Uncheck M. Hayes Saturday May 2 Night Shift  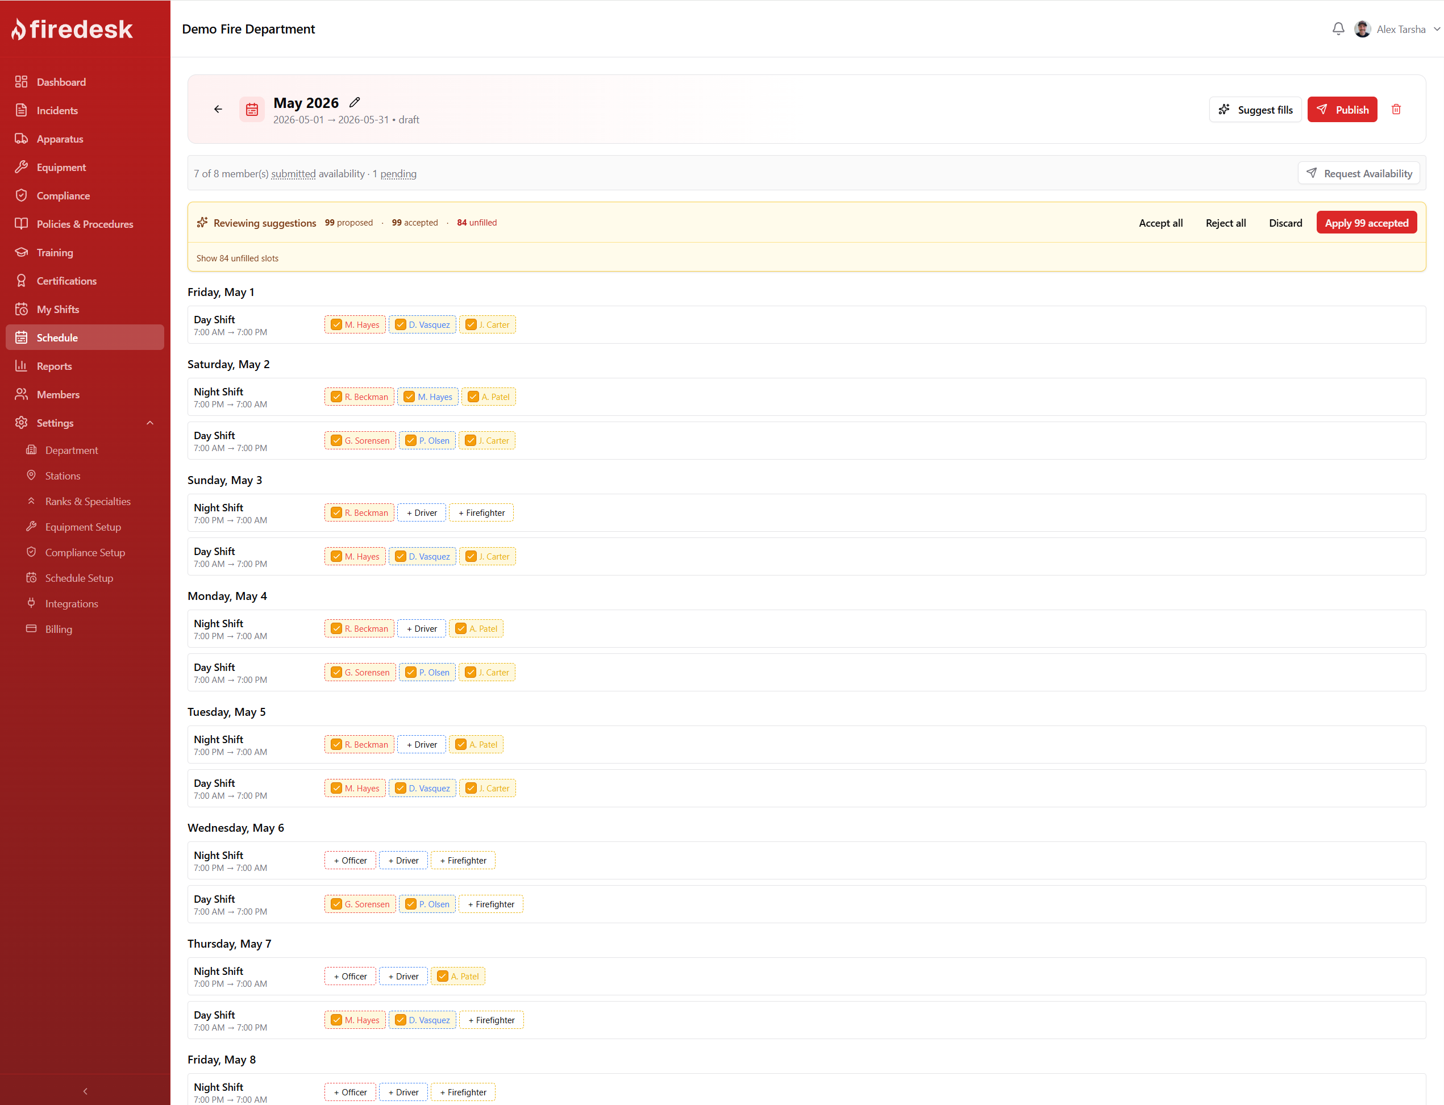pos(409,397)
